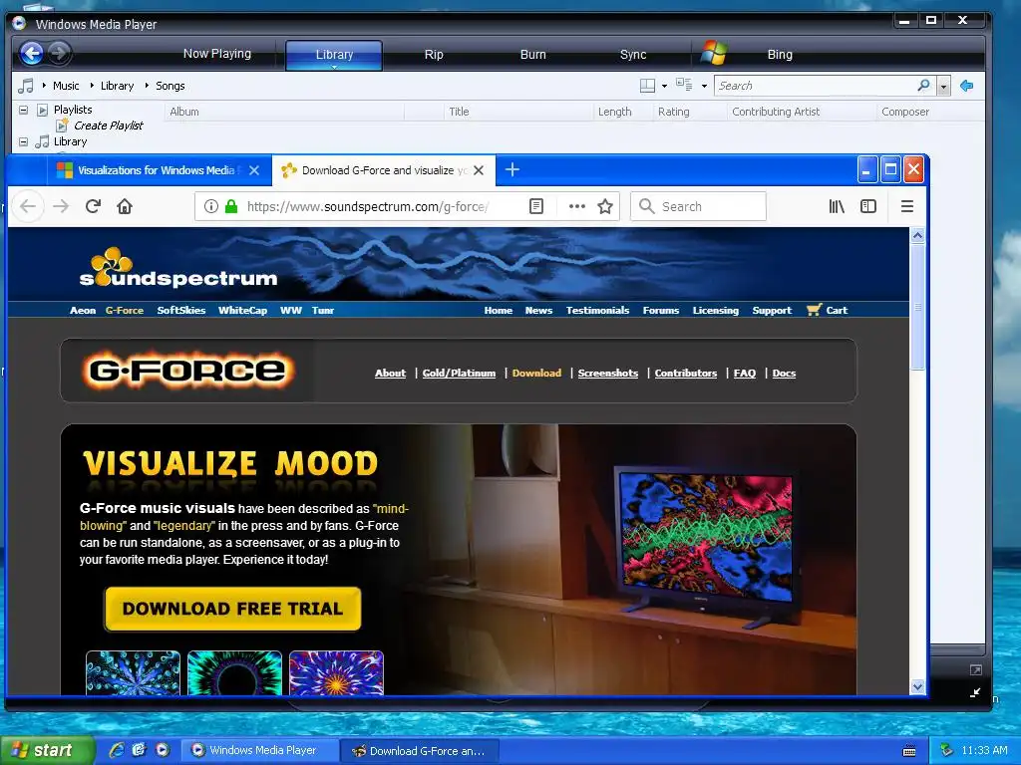Switch to Windows Media Player taskbar button

258,751
